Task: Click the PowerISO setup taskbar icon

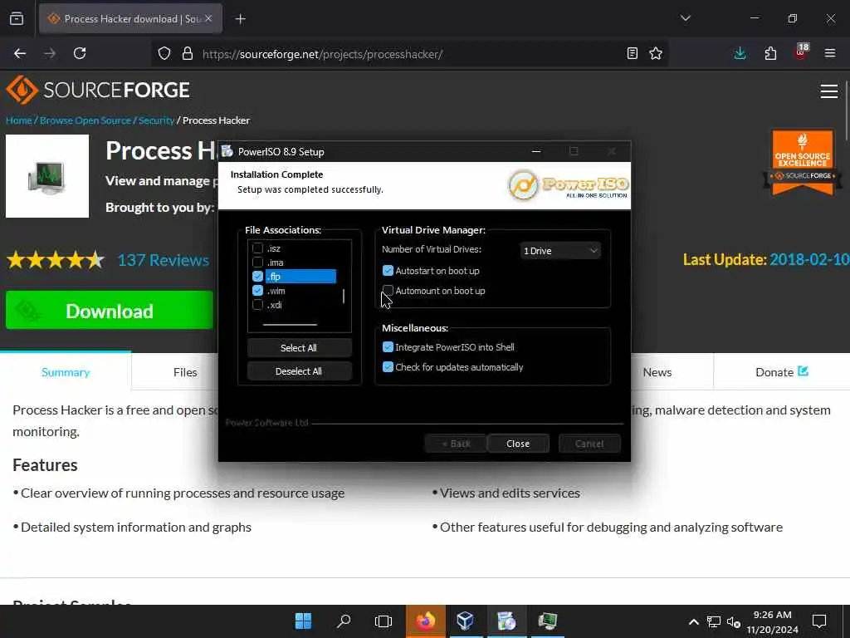Action: tap(507, 621)
